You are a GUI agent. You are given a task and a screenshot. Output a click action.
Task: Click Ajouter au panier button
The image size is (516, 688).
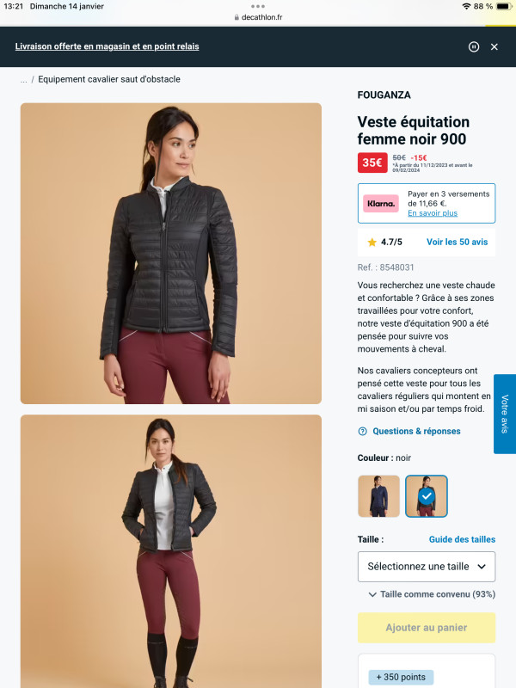[x=427, y=628]
